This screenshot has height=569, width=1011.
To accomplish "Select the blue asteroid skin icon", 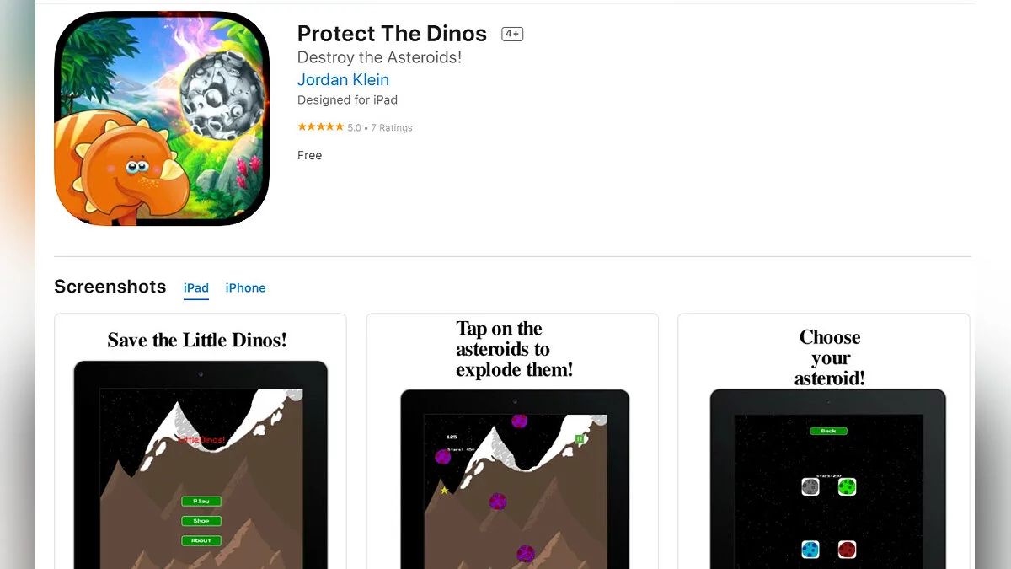I will [810, 550].
